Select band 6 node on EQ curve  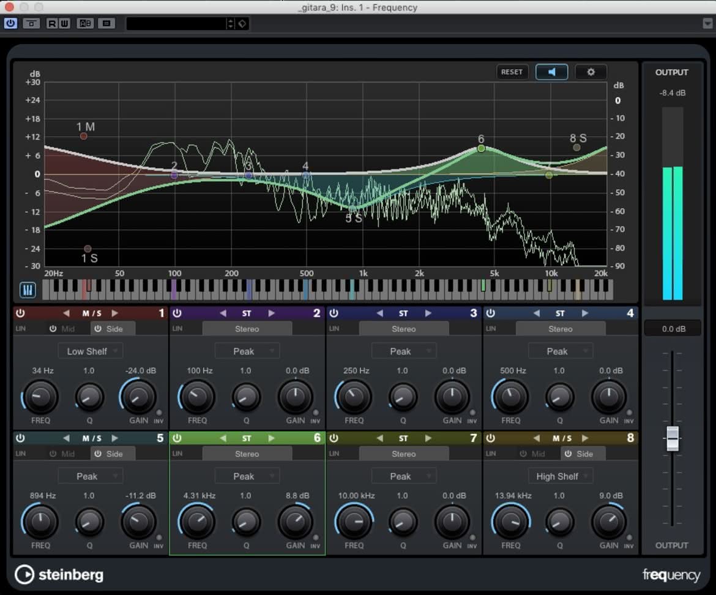click(x=481, y=148)
